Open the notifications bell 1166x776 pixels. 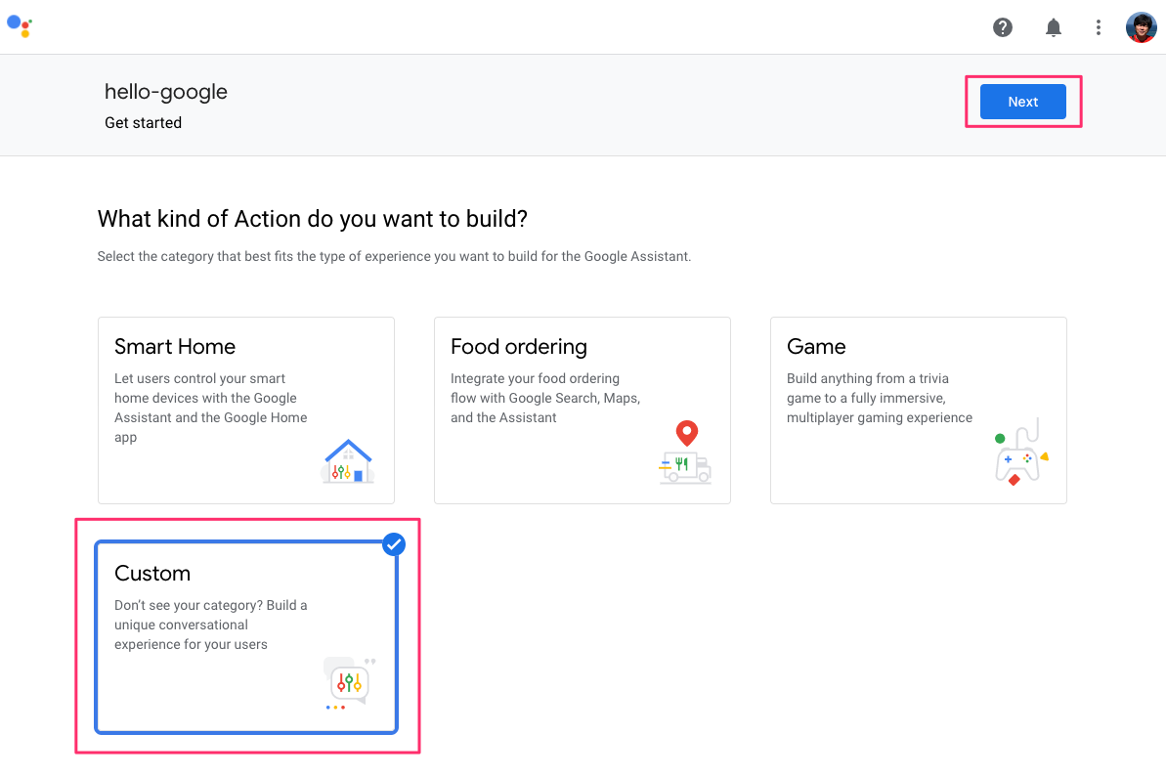1053,27
